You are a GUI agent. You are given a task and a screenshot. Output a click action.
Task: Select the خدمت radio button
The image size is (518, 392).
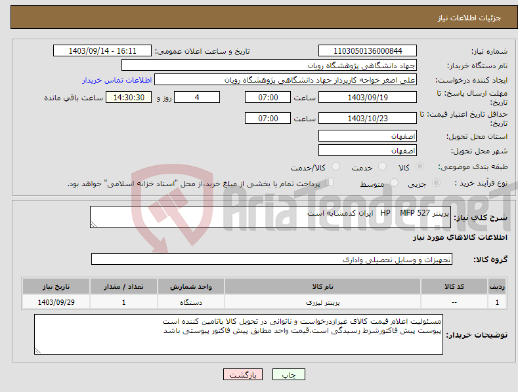383,167
